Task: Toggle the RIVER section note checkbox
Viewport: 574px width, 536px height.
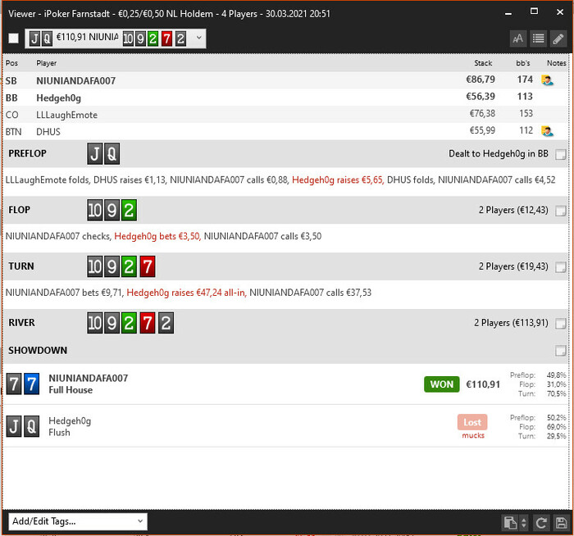Action: coord(560,324)
